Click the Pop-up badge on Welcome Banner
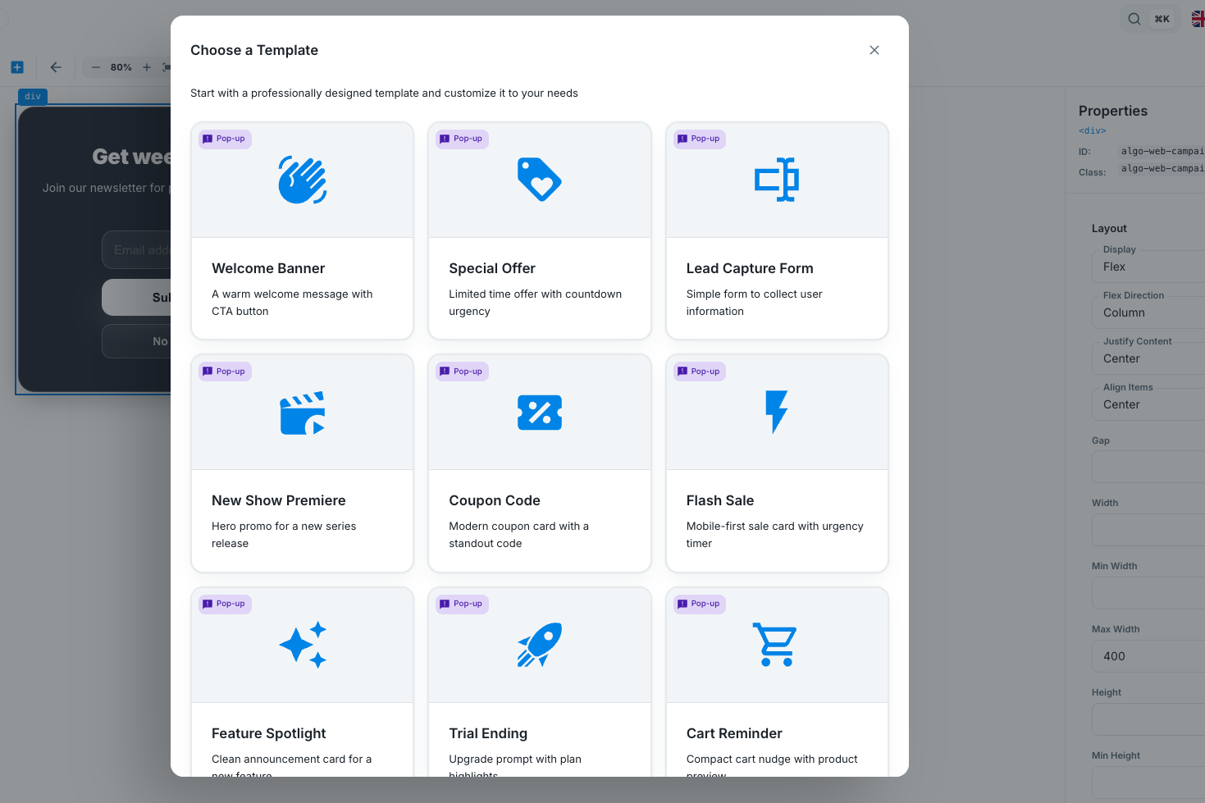This screenshot has height=803, width=1205. click(225, 139)
